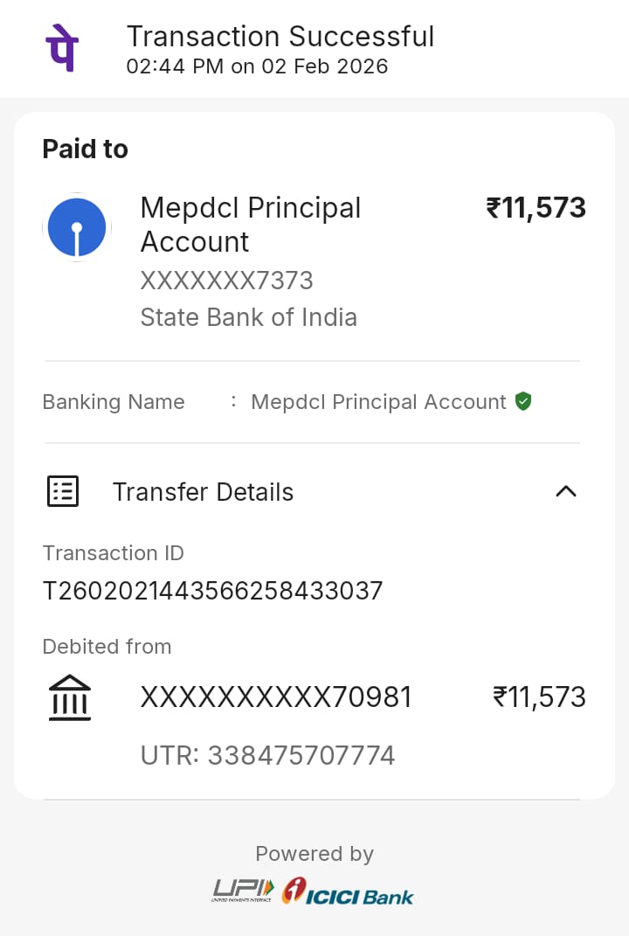
Task: Tap the PhonePe logo icon
Action: click(x=61, y=49)
